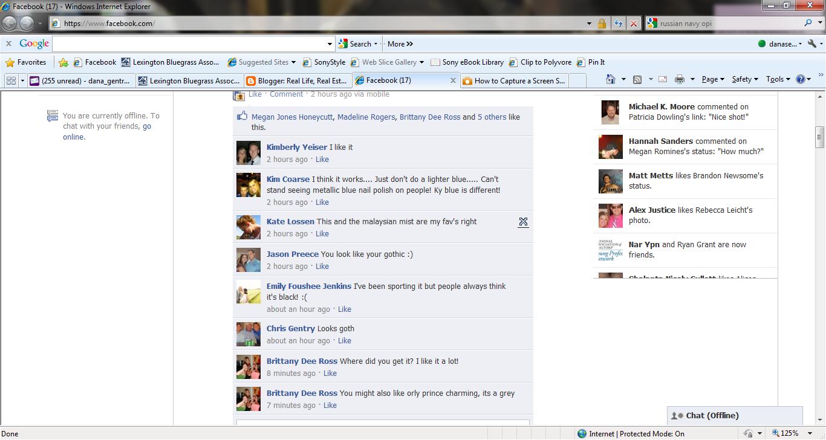Stop loading with the red X icon
Screen dimensions: 826x440
point(633,24)
